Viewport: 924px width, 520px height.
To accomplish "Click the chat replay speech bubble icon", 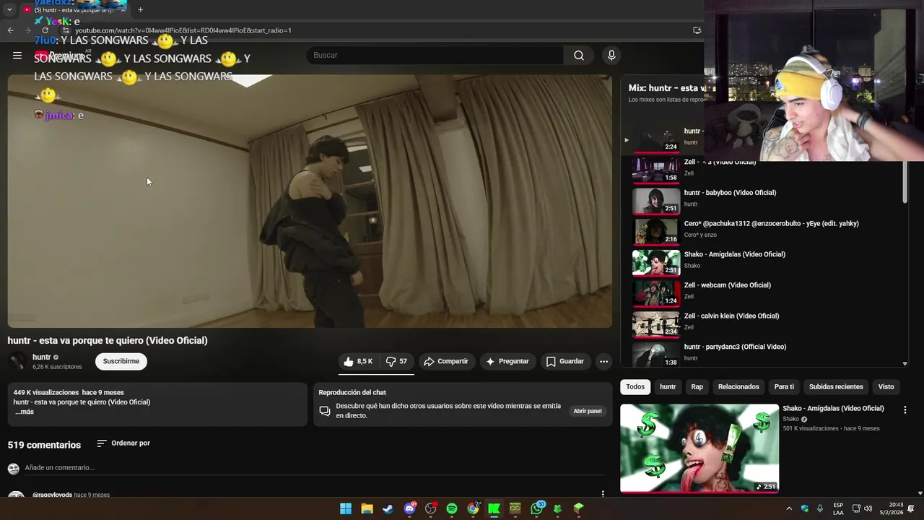I will [x=325, y=411].
